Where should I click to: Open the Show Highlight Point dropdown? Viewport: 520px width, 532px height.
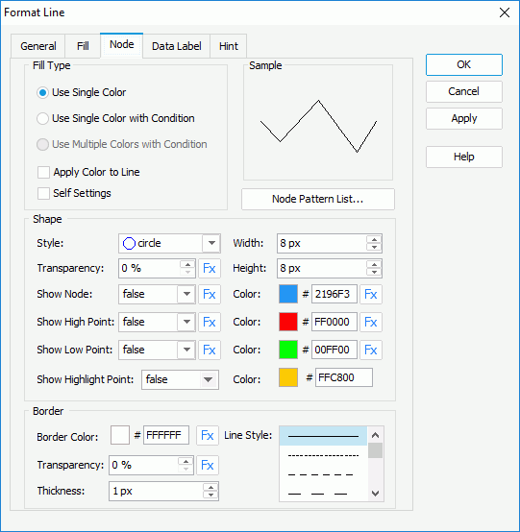pyautogui.click(x=208, y=379)
